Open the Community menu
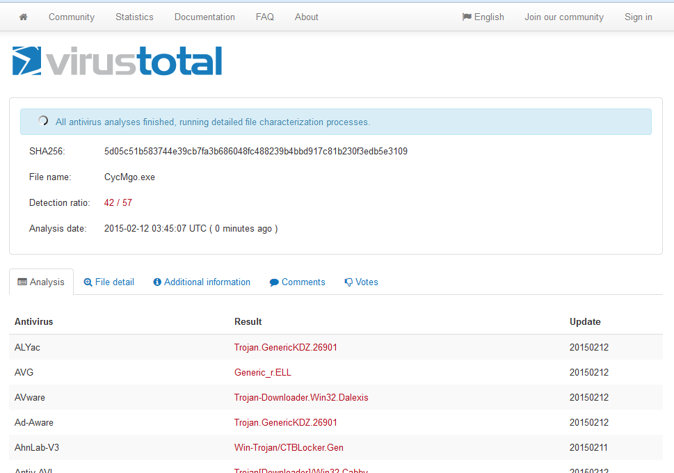 (x=72, y=17)
